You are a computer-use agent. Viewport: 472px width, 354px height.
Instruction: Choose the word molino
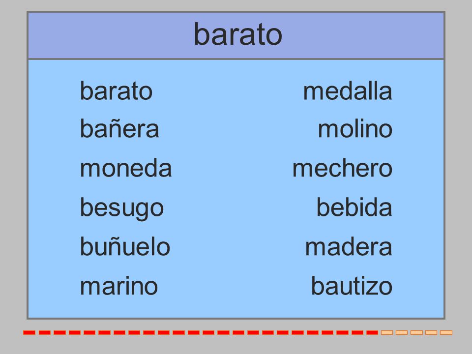[355, 129]
